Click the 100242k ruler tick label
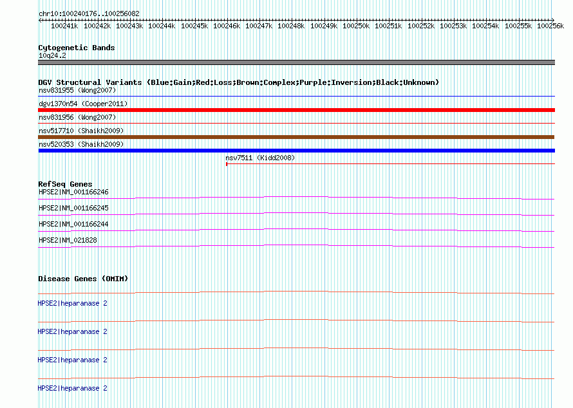The height and width of the screenshot is (408, 573). point(97,26)
